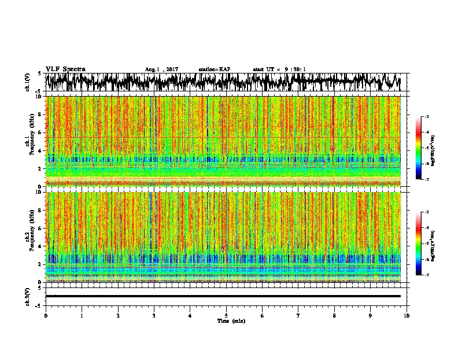Click time axis tick label '9'
The image size is (458, 354).
coord(370,316)
